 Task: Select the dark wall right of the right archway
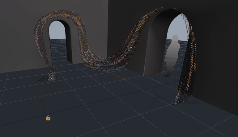(x=216, y=55)
